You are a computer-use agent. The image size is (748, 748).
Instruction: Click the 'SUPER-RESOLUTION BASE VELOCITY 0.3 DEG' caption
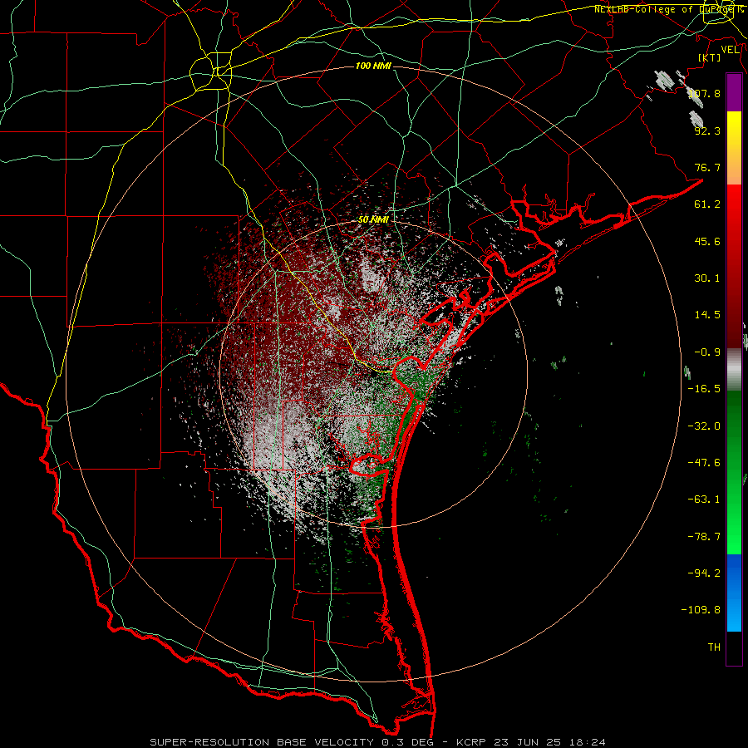tap(293, 742)
